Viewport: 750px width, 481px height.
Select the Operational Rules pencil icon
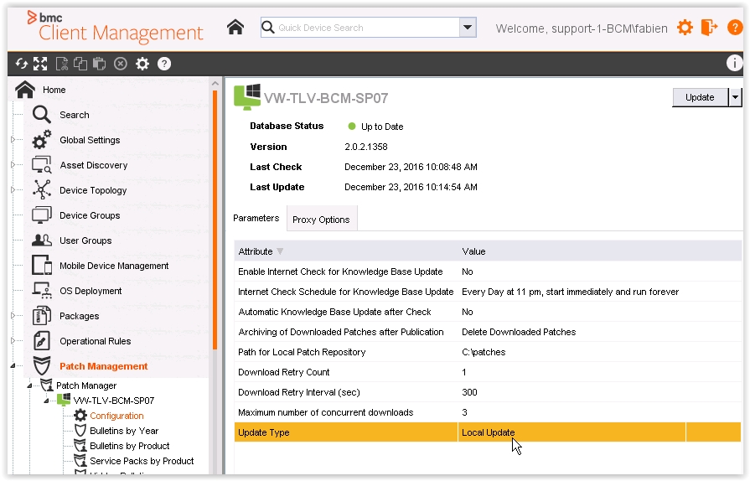click(x=42, y=341)
